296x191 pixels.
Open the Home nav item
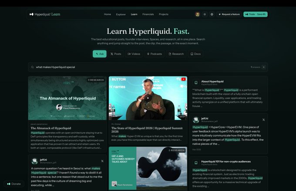[108, 14]
